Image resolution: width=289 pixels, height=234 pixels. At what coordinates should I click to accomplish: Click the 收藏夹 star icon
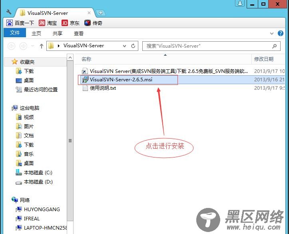point(14,62)
